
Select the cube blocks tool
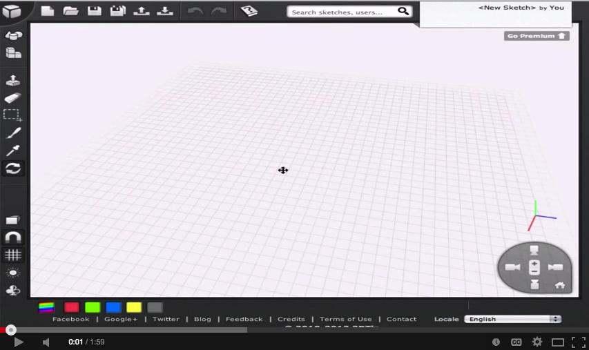point(14,53)
